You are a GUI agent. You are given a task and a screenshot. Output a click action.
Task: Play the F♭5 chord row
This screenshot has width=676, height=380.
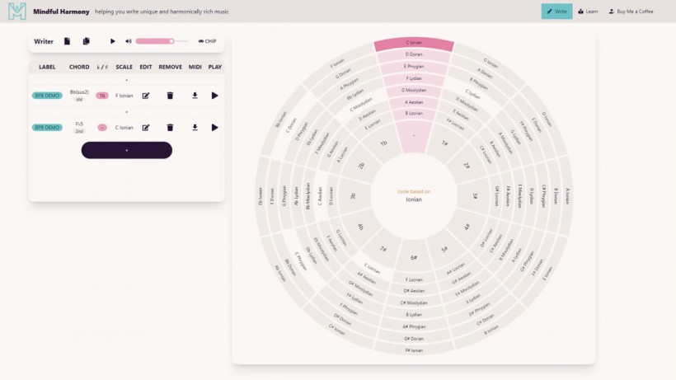215,128
